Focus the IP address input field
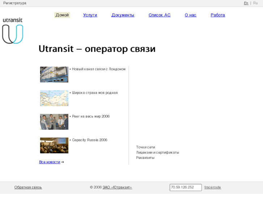Image resolution: width=263 pixels, height=197 pixels. pos(186,188)
